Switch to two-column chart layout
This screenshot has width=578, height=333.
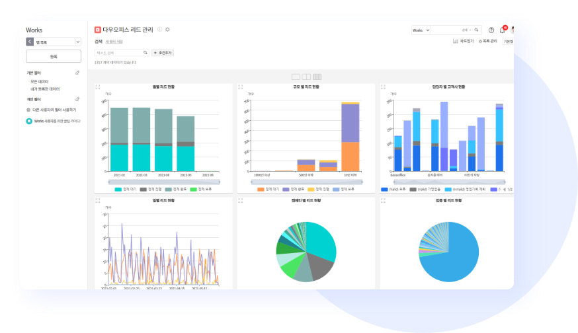point(306,77)
